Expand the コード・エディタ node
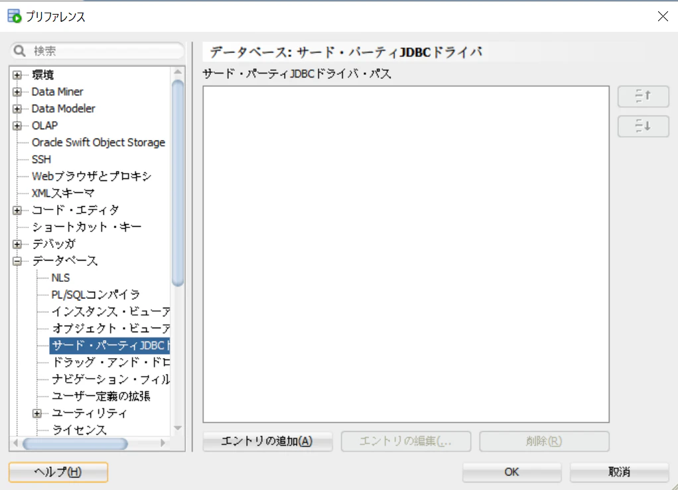Image resolution: width=678 pixels, height=490 pixels. [17, 210]
